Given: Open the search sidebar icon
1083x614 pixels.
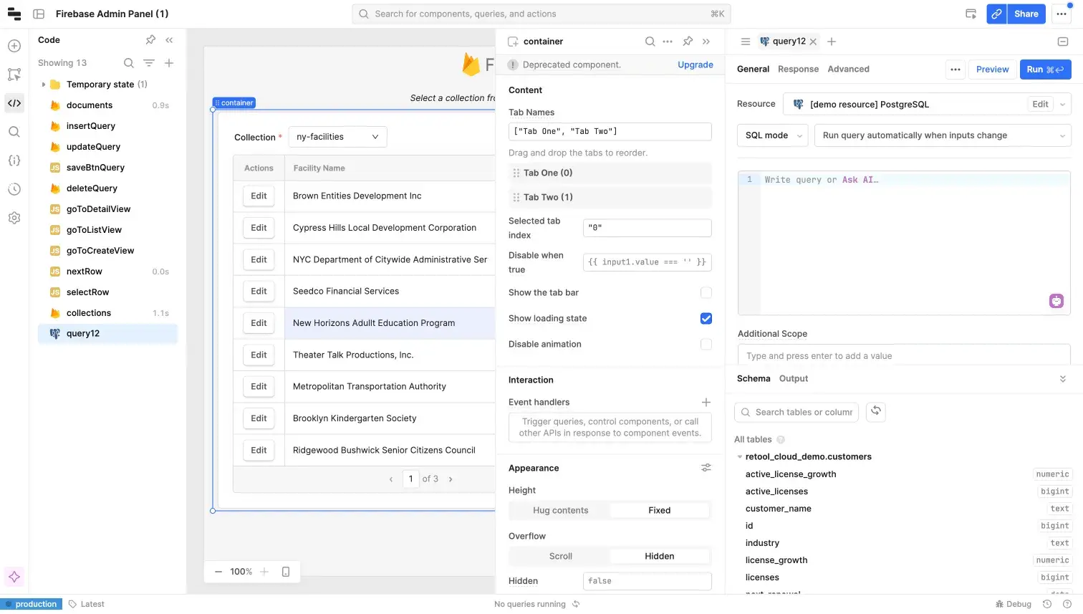Looking at the screenshot, I should [x=14, y=132].
